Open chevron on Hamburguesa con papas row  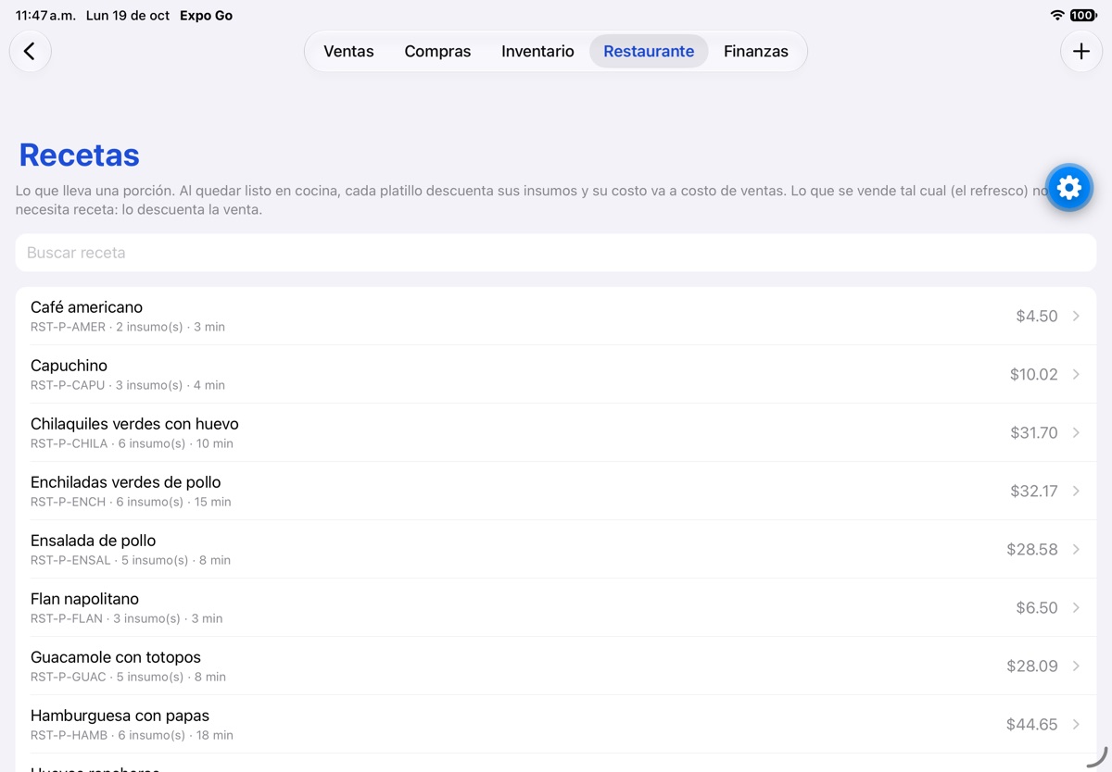point(1076,724)
